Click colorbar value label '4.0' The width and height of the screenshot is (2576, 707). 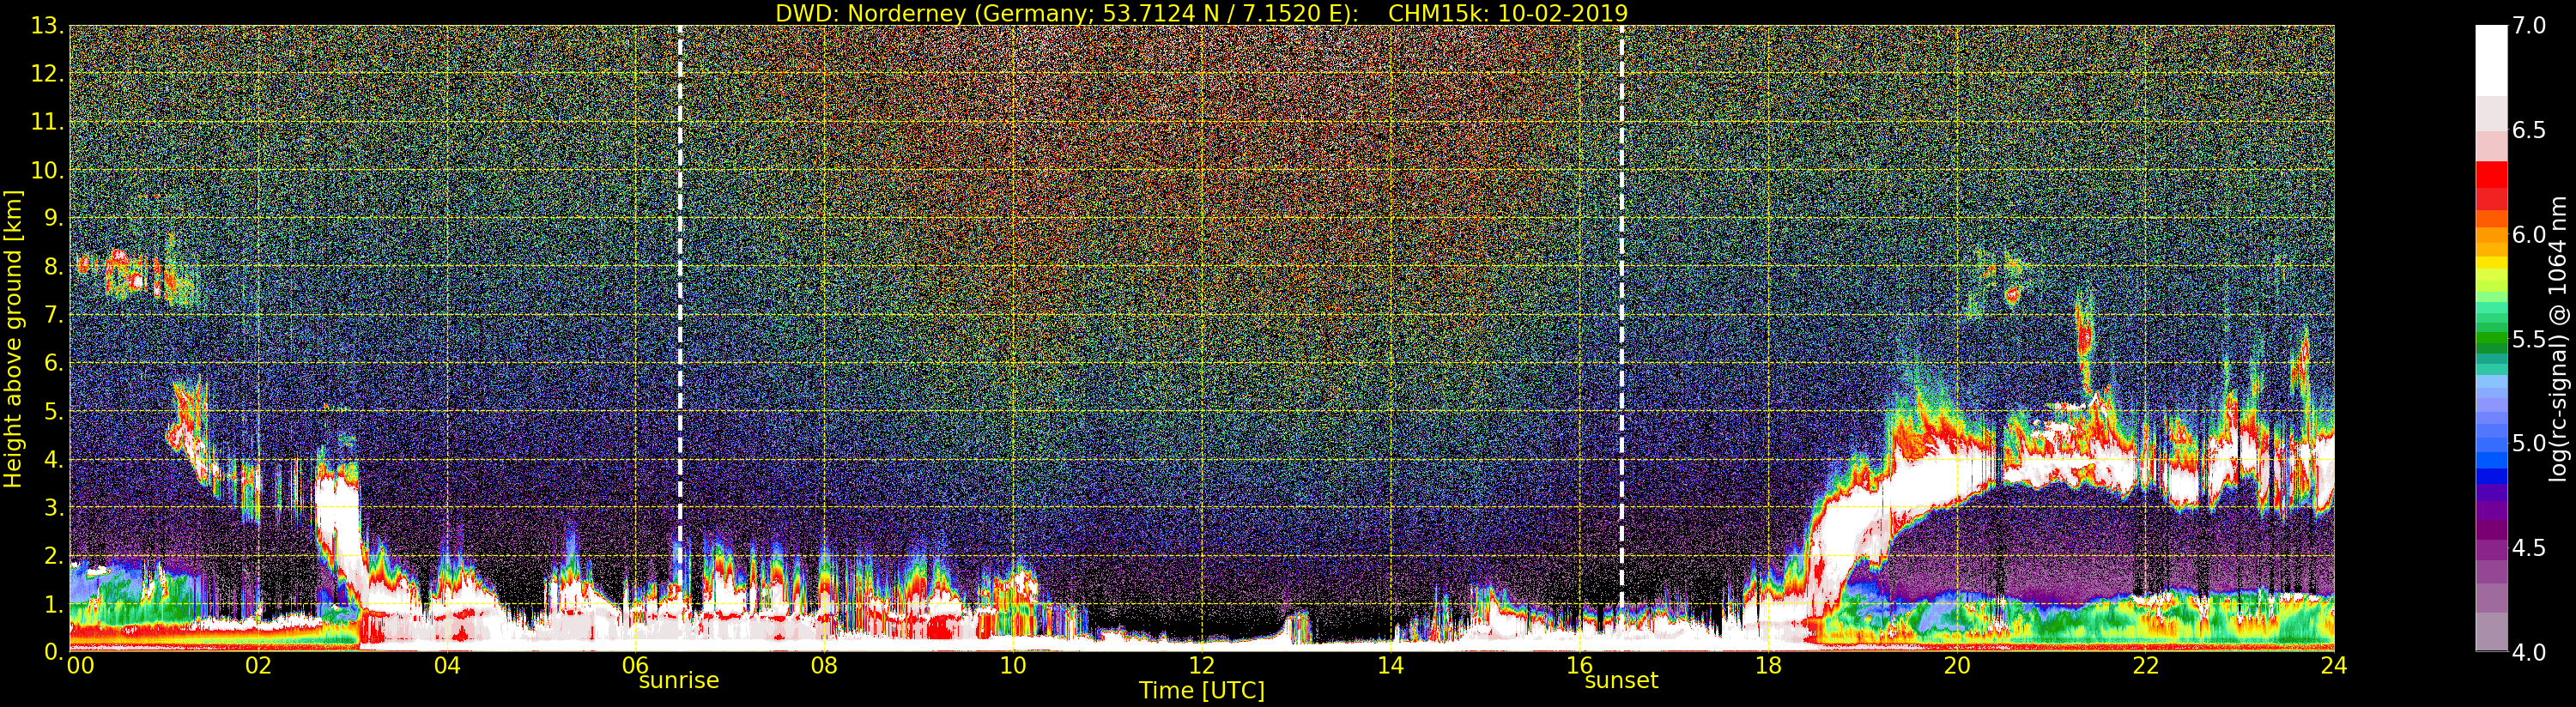2529,652
